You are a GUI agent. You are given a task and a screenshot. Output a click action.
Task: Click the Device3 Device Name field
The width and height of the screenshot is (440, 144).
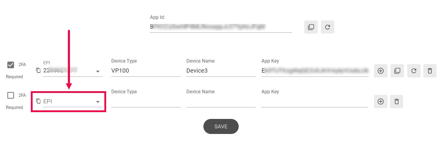(221, 71)
